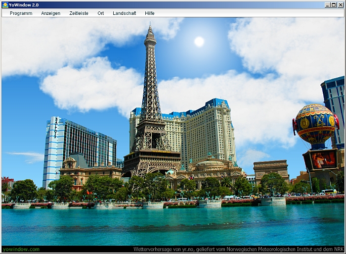Maximize the YoWindow window
This screenshot has height=254, width=346.
[334, 5]
